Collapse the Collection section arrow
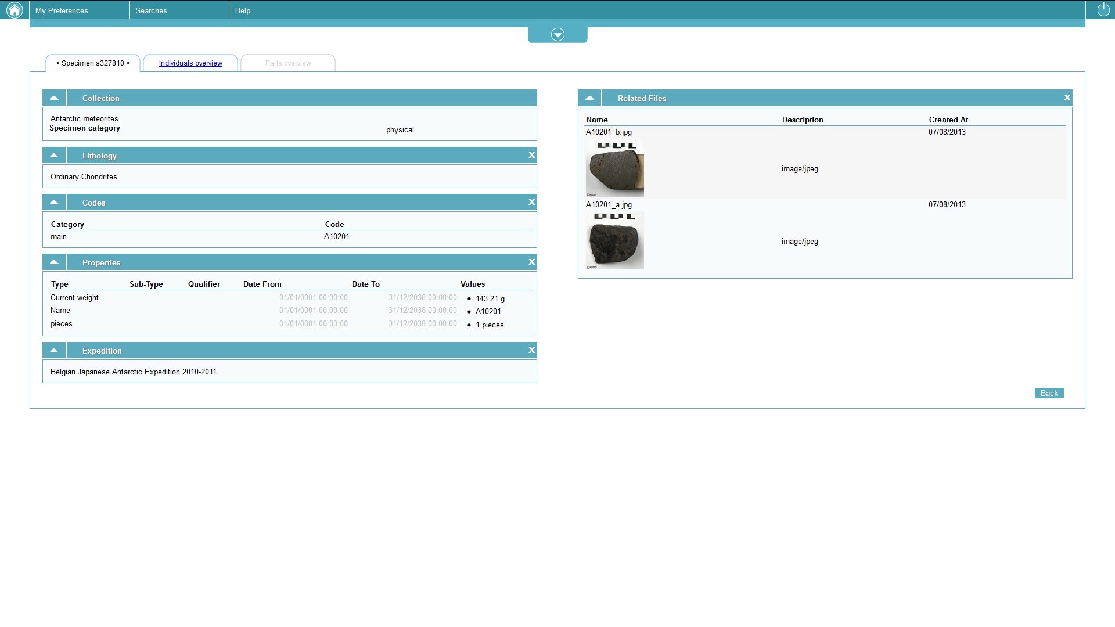 click(54, 98)
